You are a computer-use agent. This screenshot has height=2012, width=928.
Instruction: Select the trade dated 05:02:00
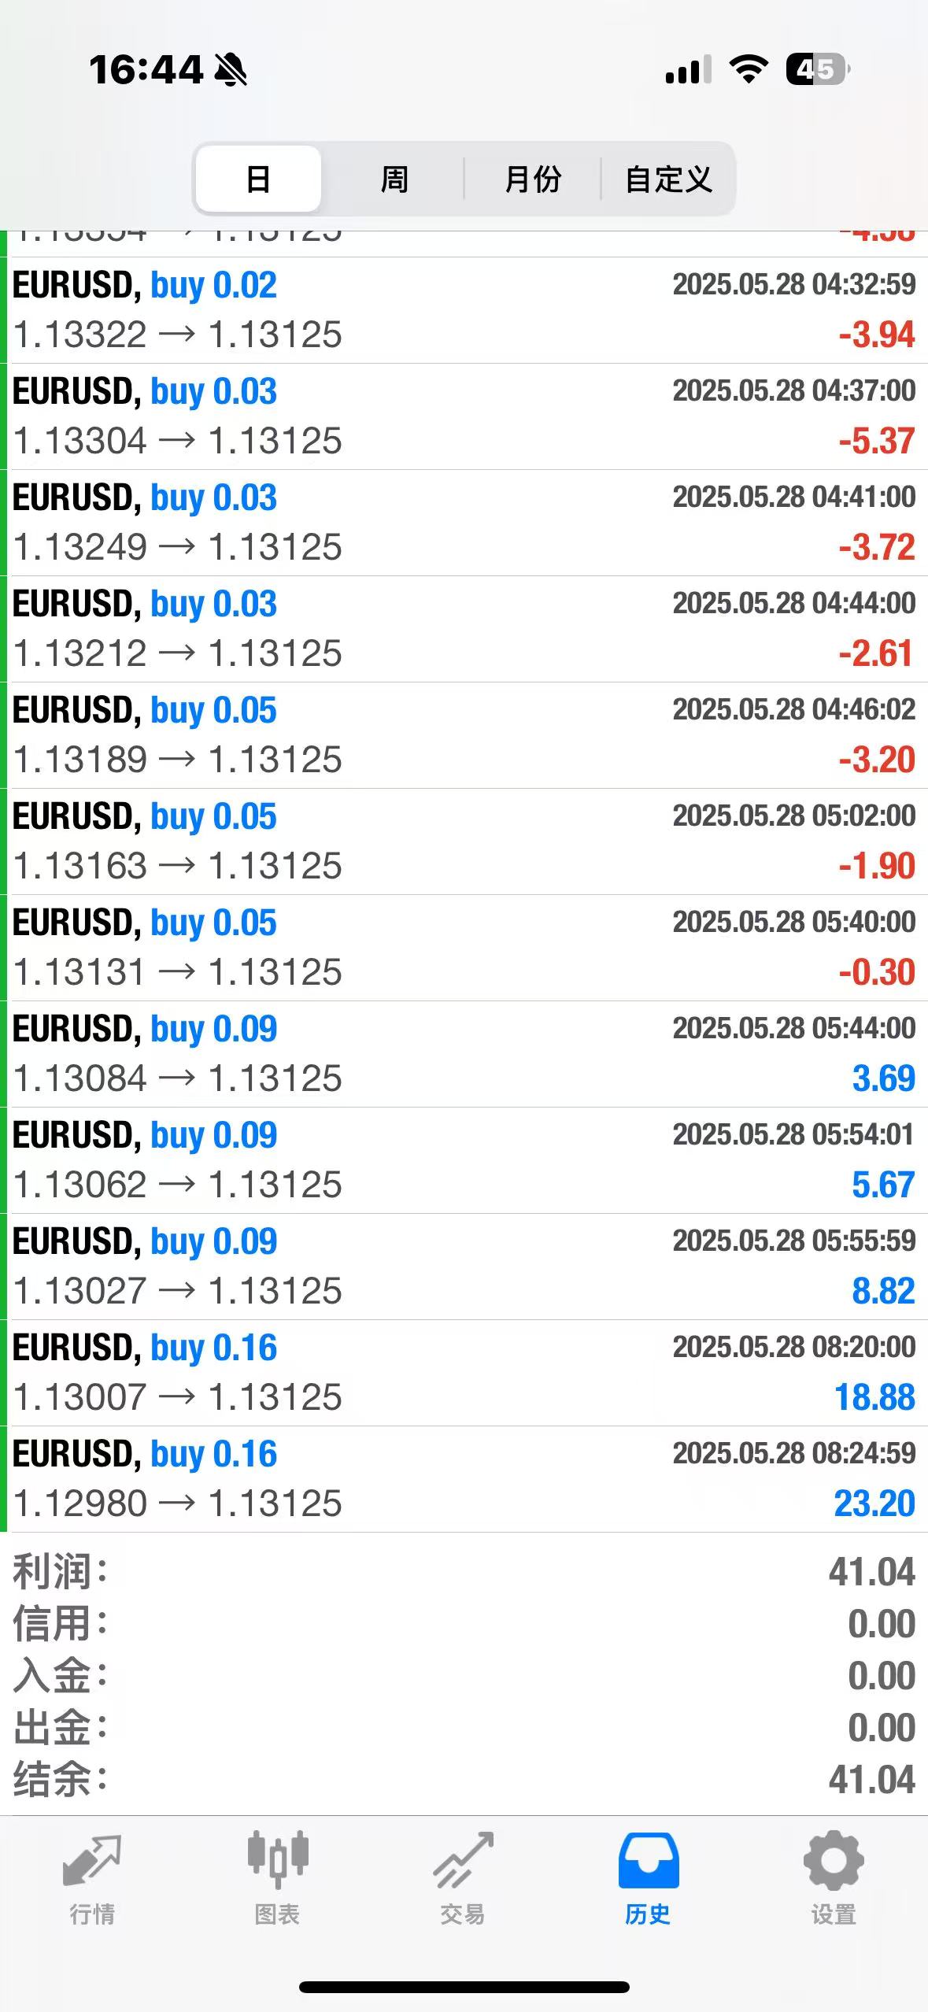pyautogui.click(x=464, y=841)
